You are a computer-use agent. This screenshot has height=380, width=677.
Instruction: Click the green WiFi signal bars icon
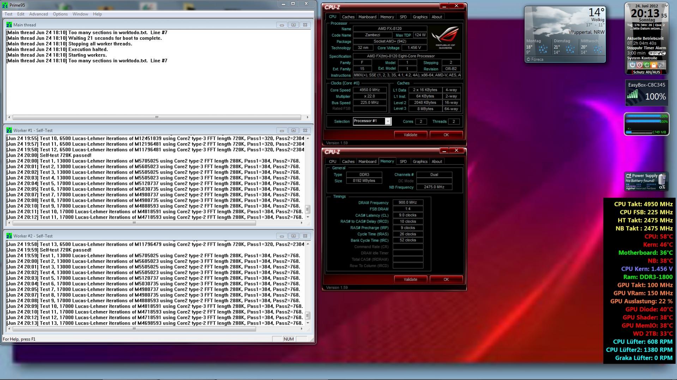[x=633, y=94]
